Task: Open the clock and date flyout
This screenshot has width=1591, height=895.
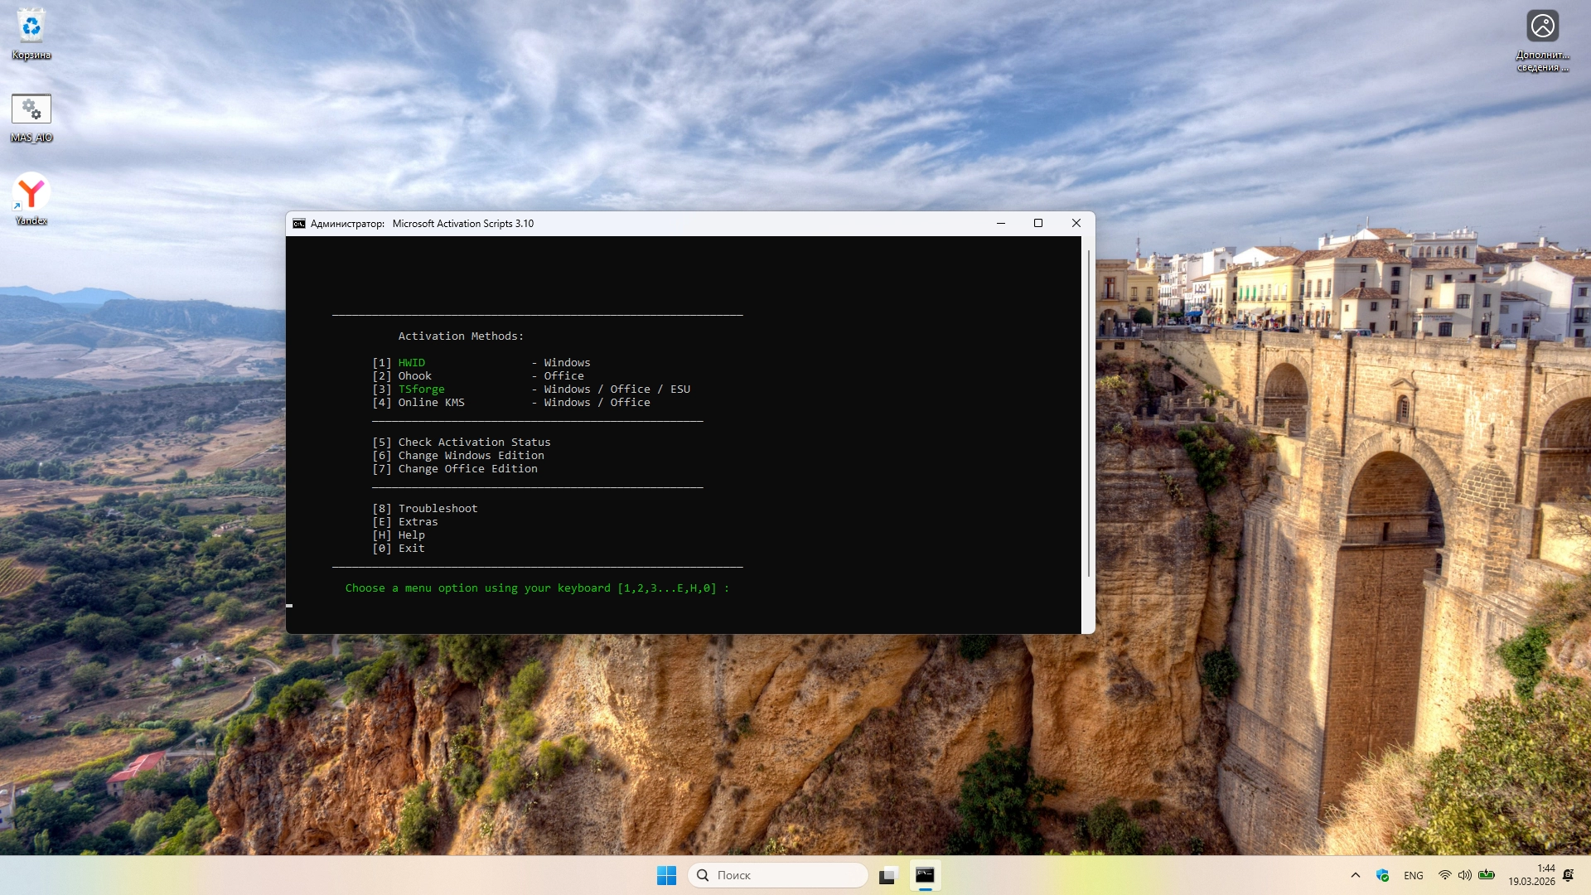Action: [1531, 875]
